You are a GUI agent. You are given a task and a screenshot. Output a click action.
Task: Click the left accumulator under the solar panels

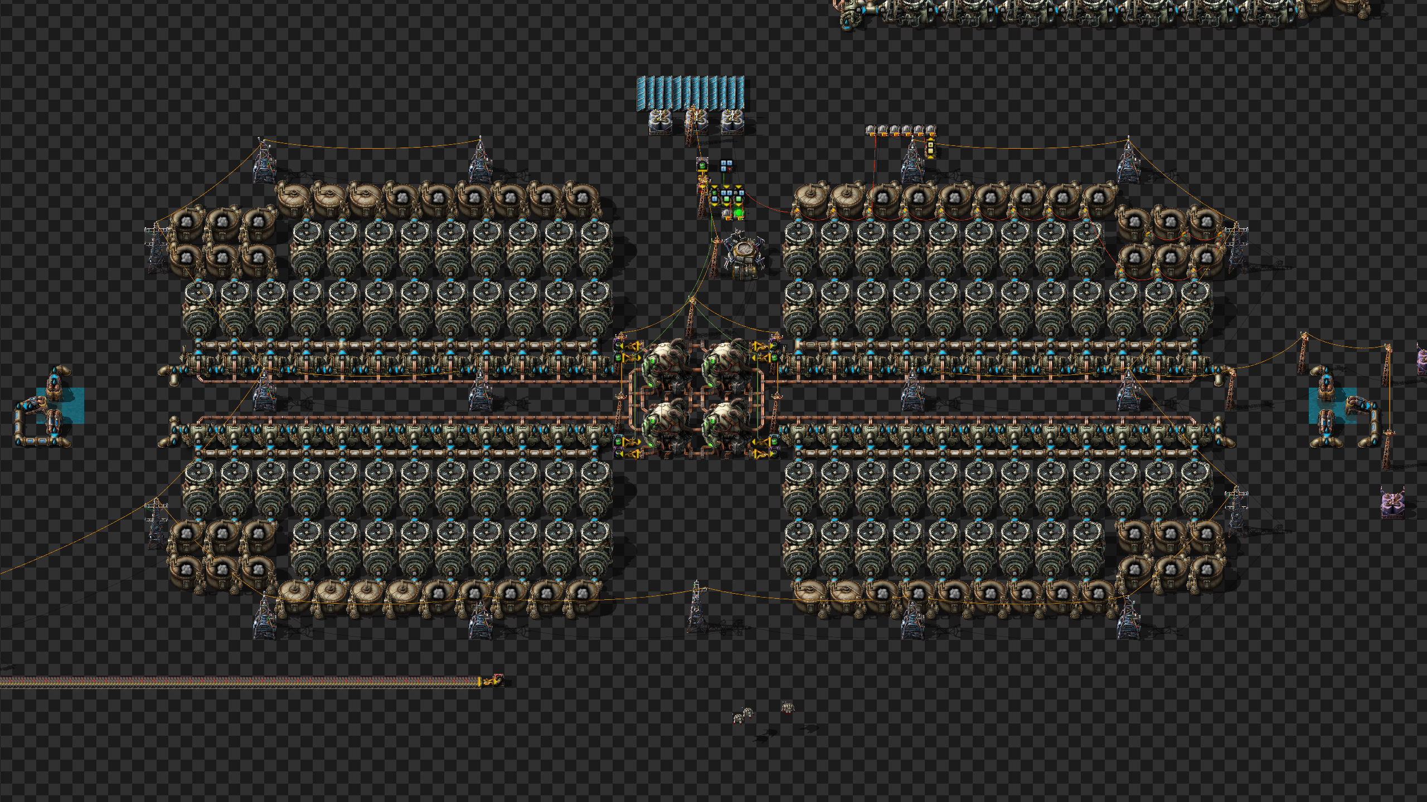point(660,121)
